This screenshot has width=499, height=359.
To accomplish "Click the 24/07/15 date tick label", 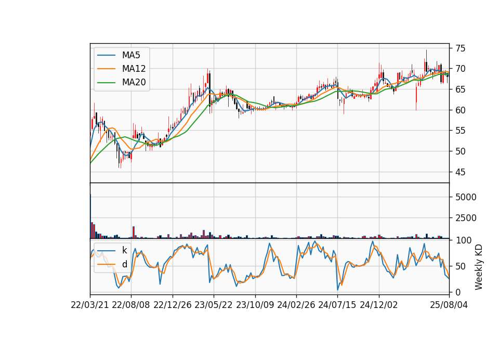I will pyautogui.click(x=337, y=305).
